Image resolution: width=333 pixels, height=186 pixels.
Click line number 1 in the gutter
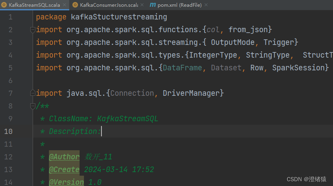(x=10, y=17)
